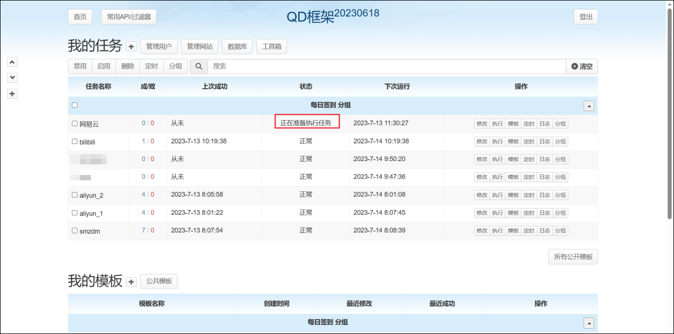Click the down arrow icon in left sidebar

(x=13, y=78)
